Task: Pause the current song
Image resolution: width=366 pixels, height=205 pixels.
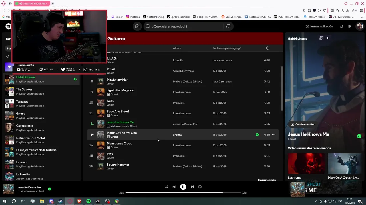Action: 183,187
